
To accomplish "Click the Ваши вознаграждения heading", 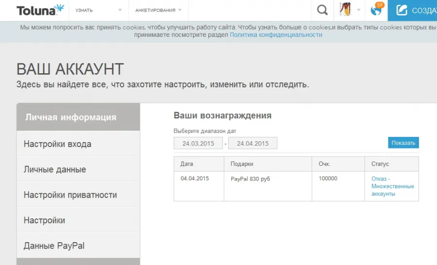I will point(222,116).
